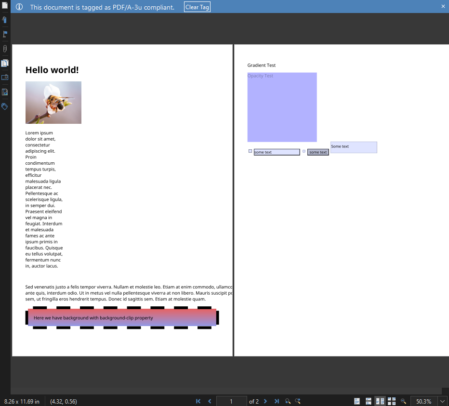This screenshot has height=406, width=449.
Task: Jump to the last page
Action: point(277,401)
